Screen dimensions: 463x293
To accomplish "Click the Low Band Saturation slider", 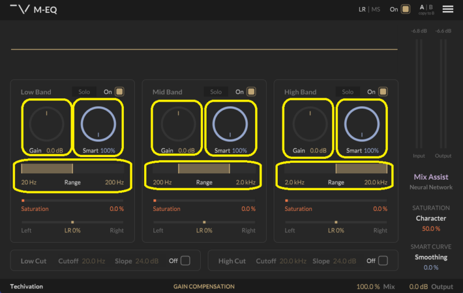I will click(x=72, y=201).
